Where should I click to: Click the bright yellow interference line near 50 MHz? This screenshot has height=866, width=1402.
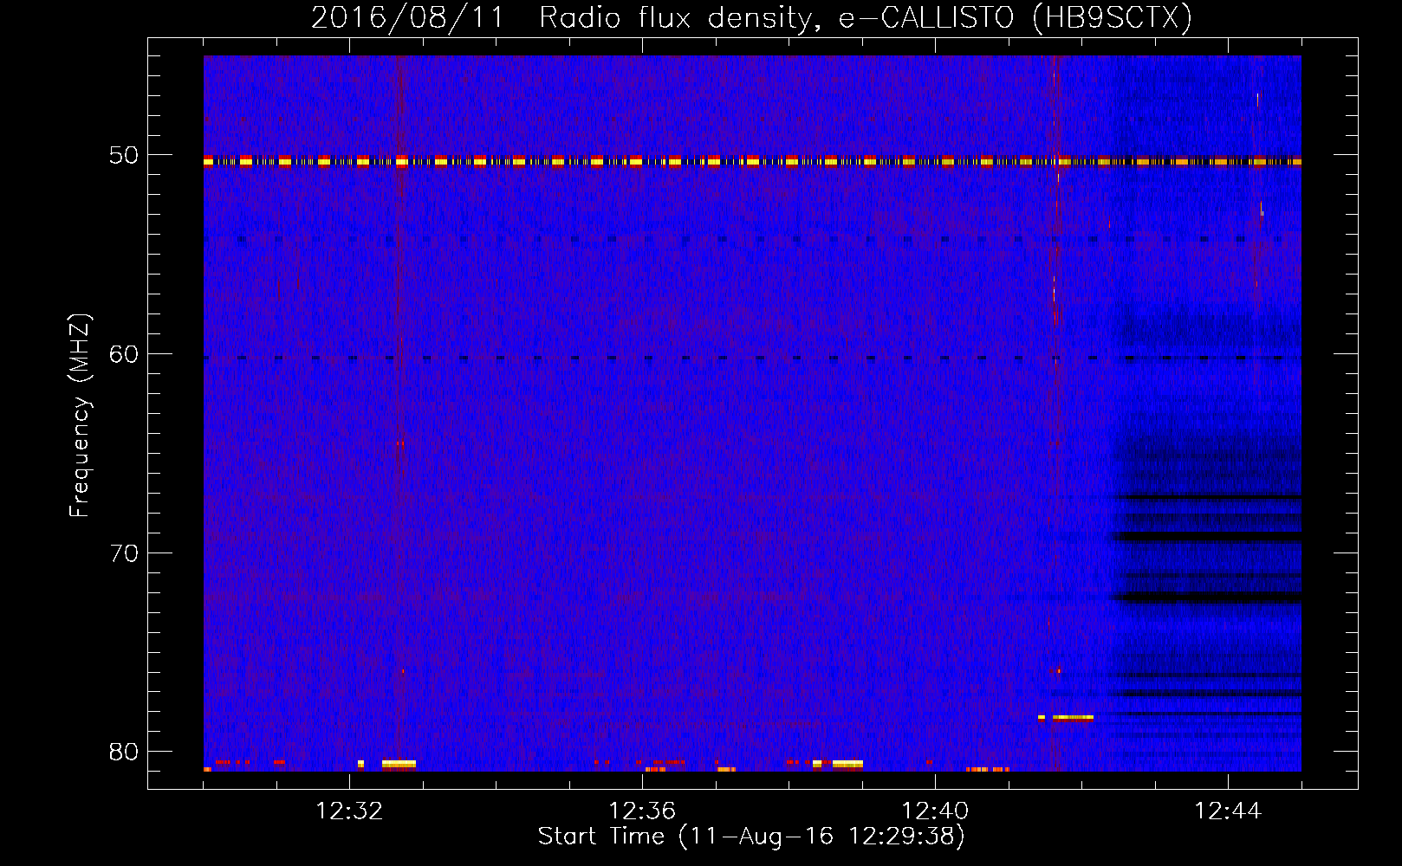tap(752, 161)
